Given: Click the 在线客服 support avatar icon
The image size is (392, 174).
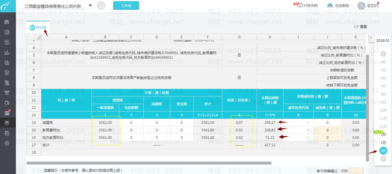Looking at the screenshot, I should pos(330,5).
